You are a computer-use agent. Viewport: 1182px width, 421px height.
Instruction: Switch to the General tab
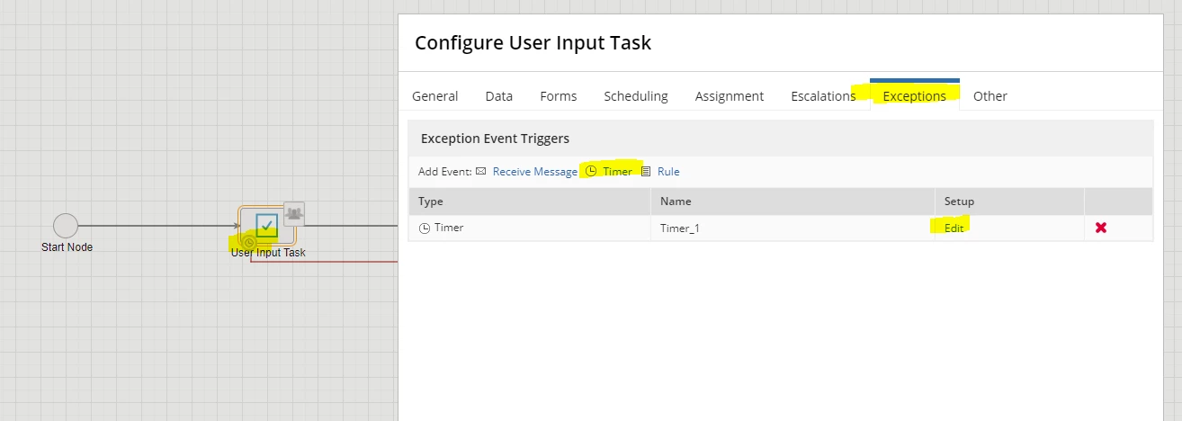click(435, 96)
